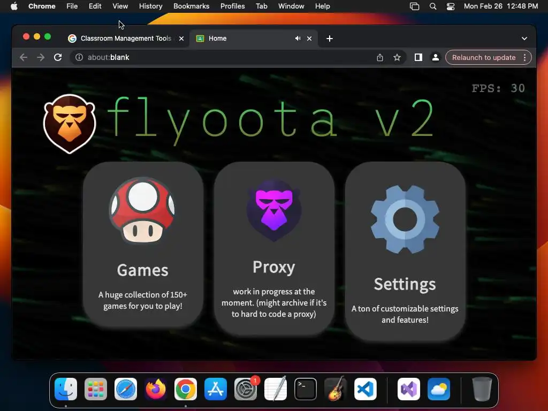The width and height of the screenshot is (548, 411).
Task: Open the View menu
Action: click(120, 6)
